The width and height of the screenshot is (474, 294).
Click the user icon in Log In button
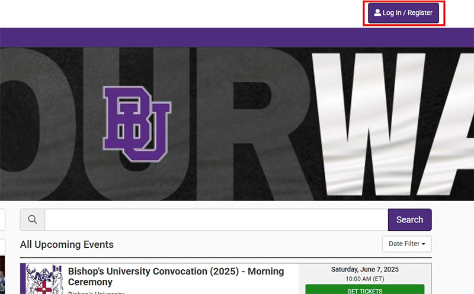[377, 12]
